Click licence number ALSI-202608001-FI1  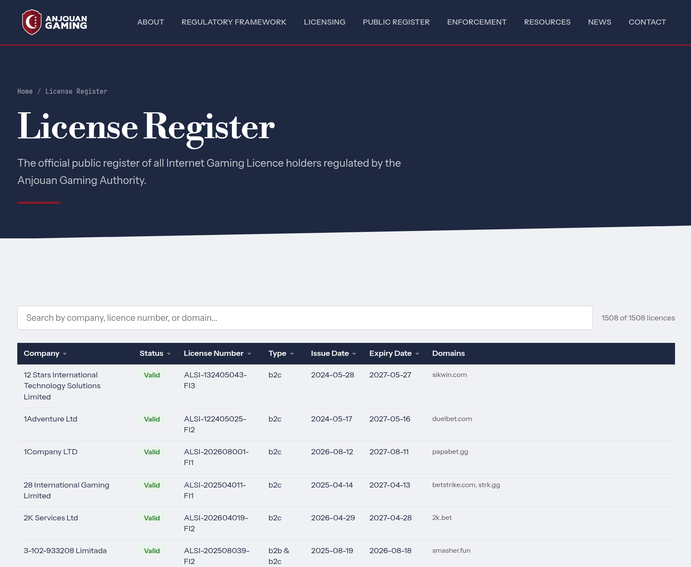click(216, 457)
